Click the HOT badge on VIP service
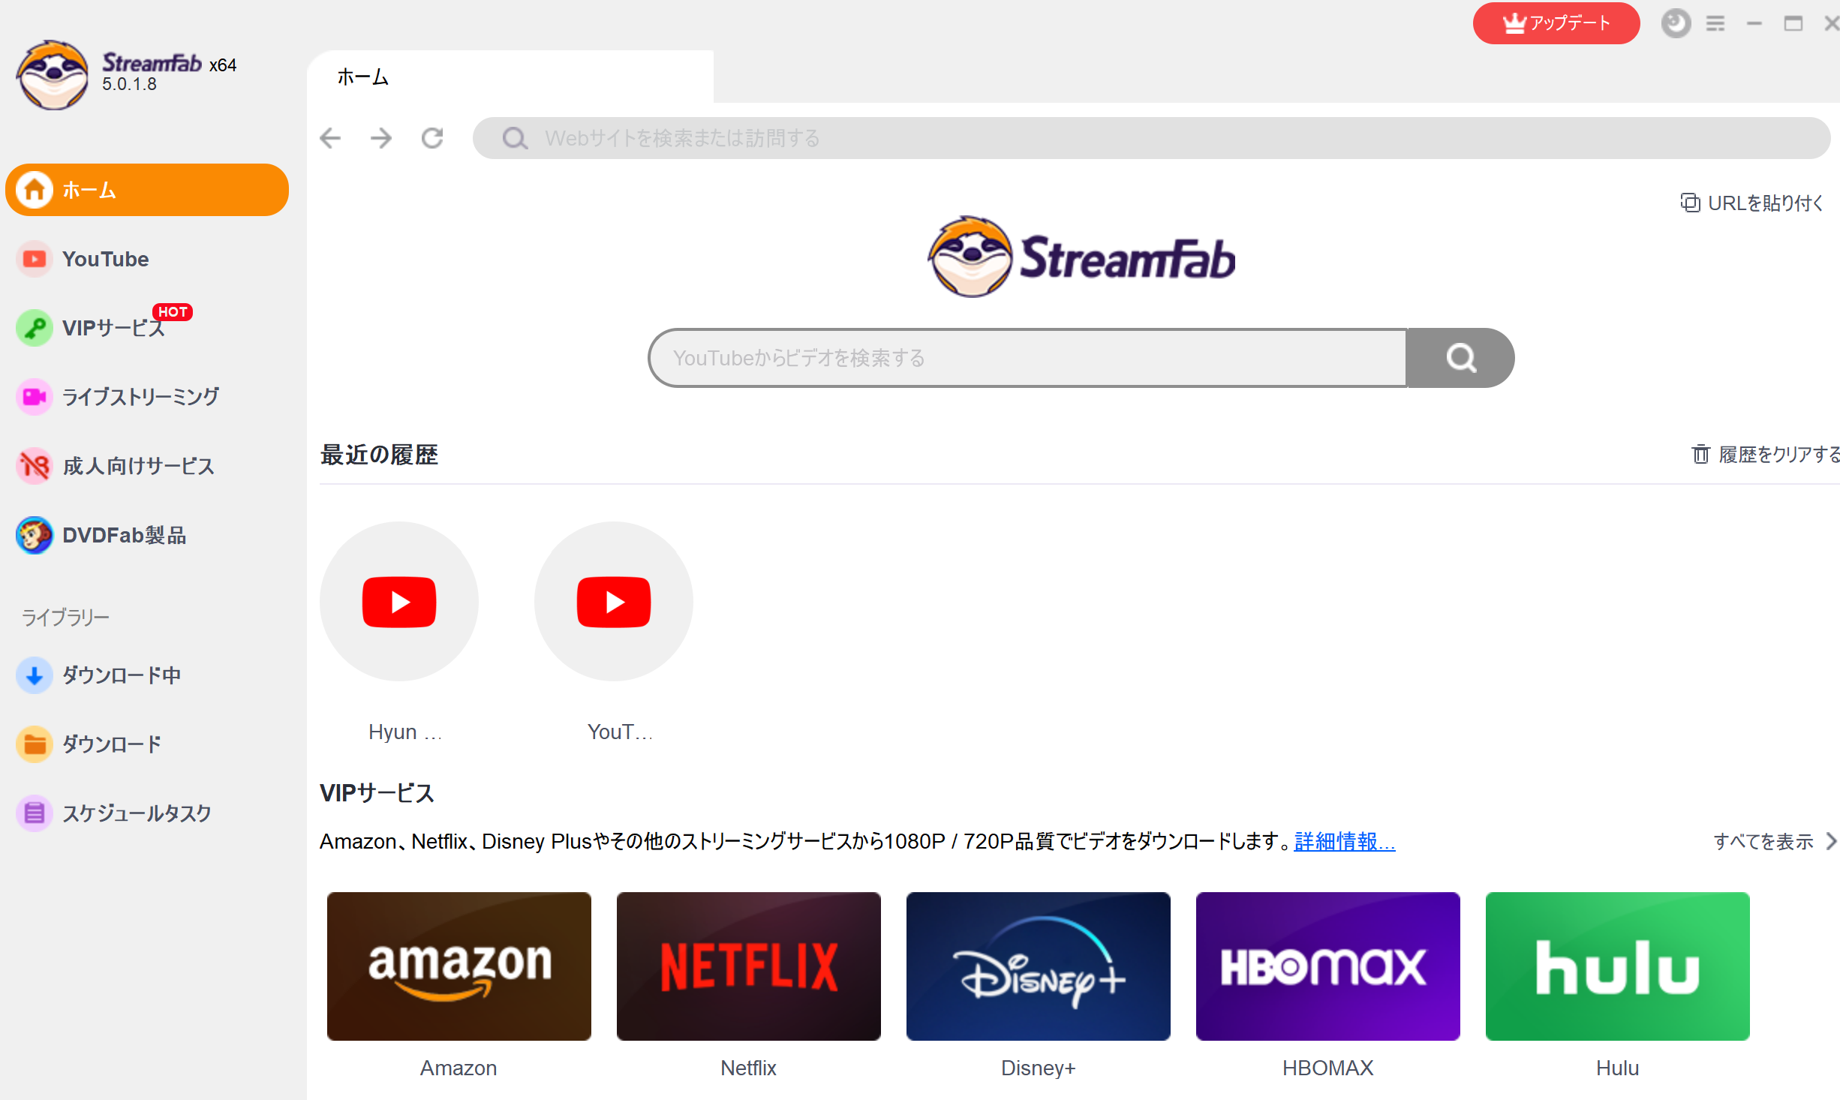This screenshot has width=1840, height=1100. [x=173, y=311]
